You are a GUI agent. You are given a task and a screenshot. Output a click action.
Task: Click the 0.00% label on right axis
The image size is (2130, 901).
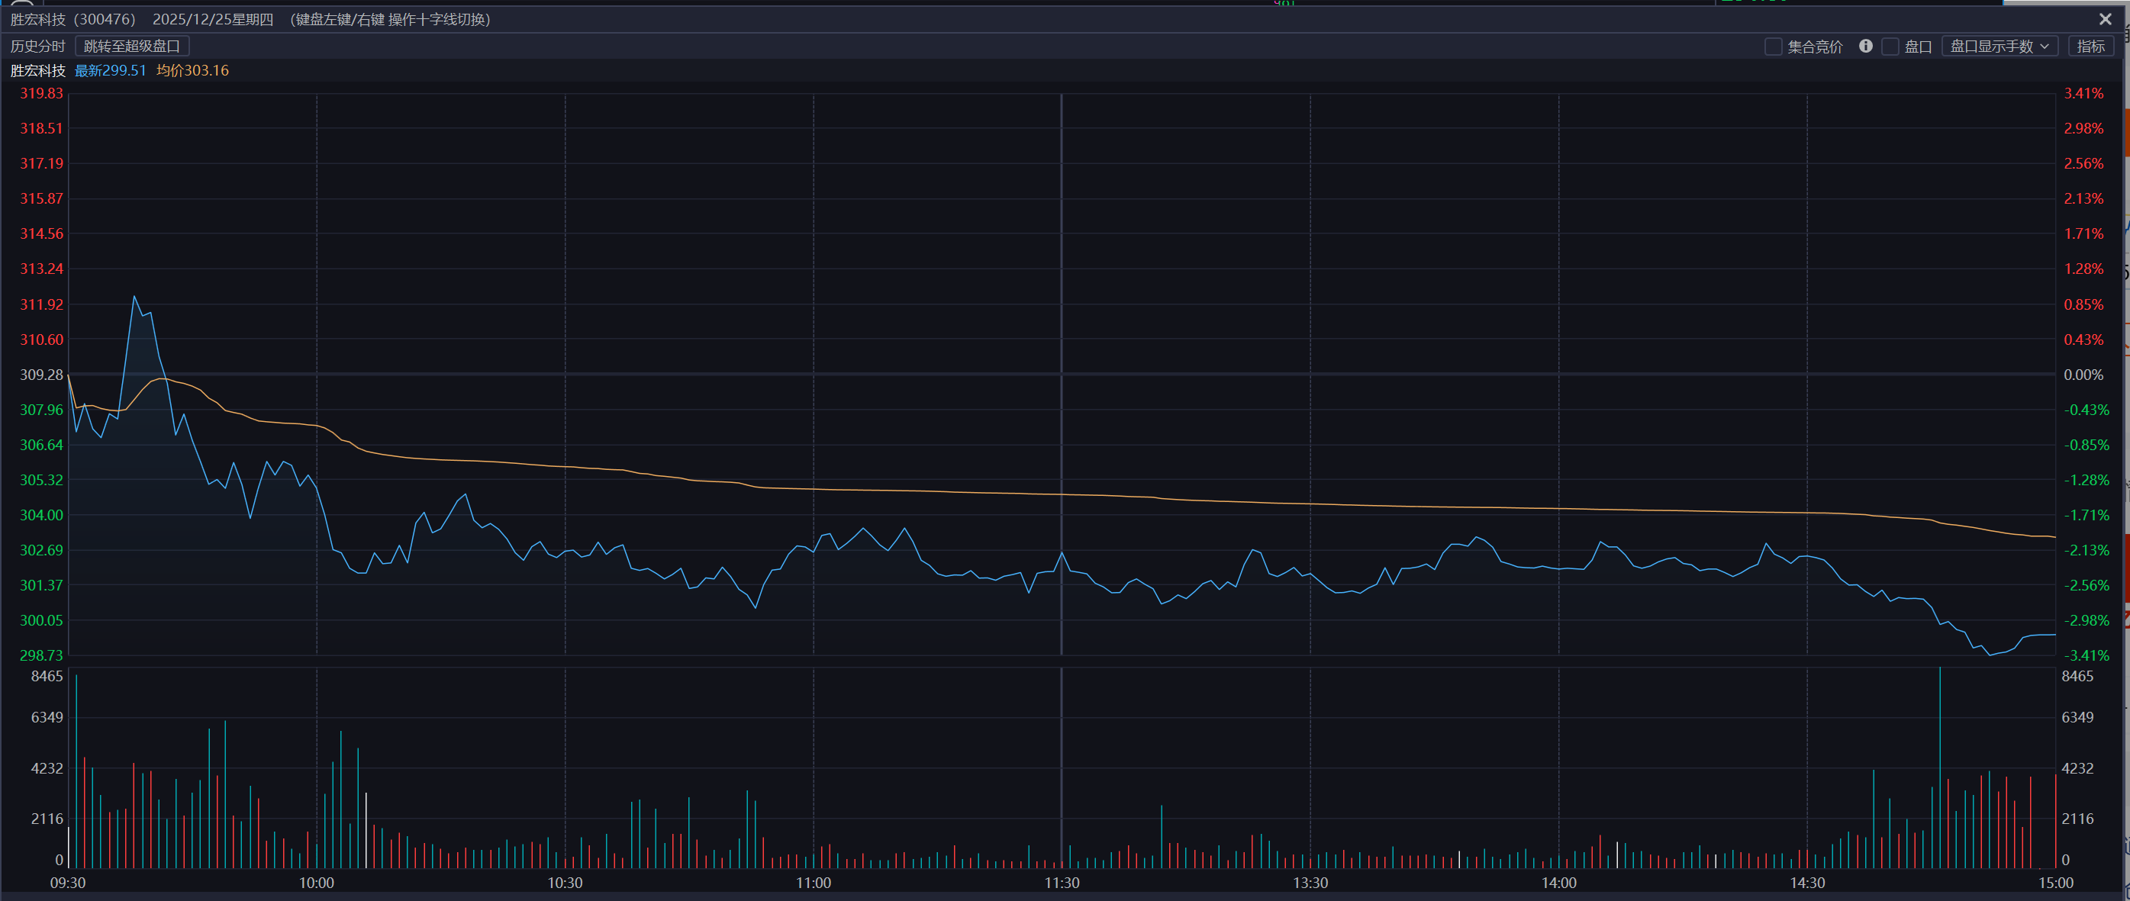[x=2083, y=375]
